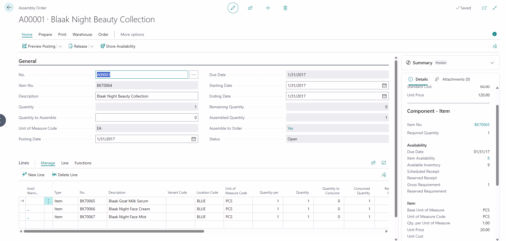Click the pencil edit icon
506x241 pixels.
coord(233,8)
